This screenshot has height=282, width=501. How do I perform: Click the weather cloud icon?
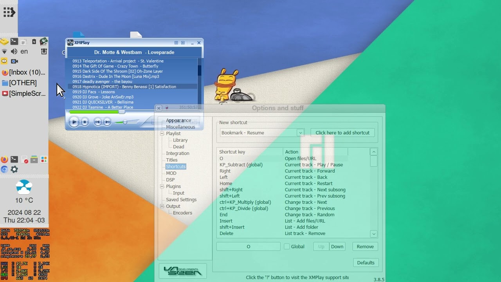pyautogui.click(x=24, y=187)
